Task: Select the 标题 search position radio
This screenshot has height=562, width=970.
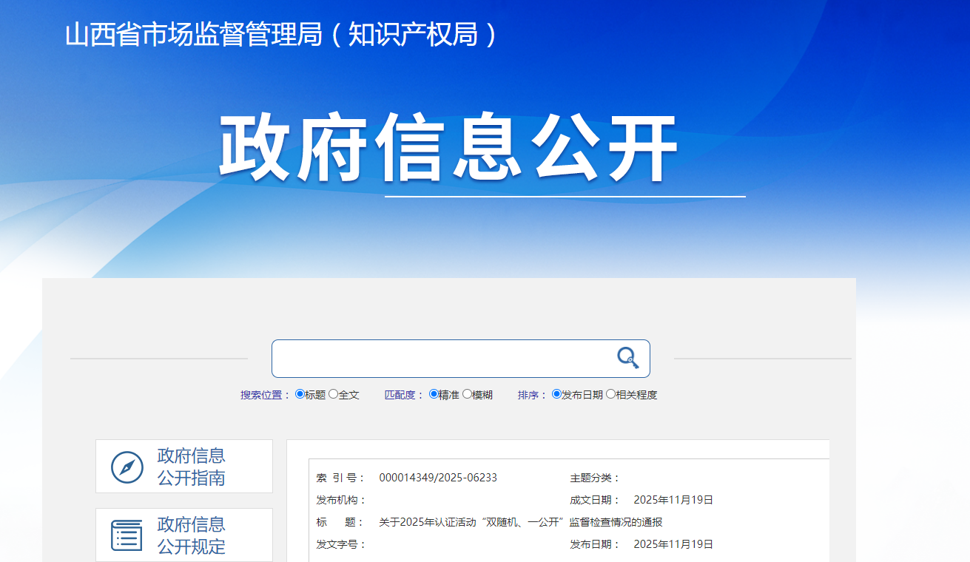Action: click(x=300, y=394)
